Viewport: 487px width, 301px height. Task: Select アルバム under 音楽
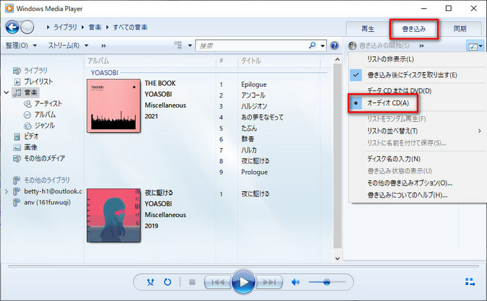[x=45, y=115]
